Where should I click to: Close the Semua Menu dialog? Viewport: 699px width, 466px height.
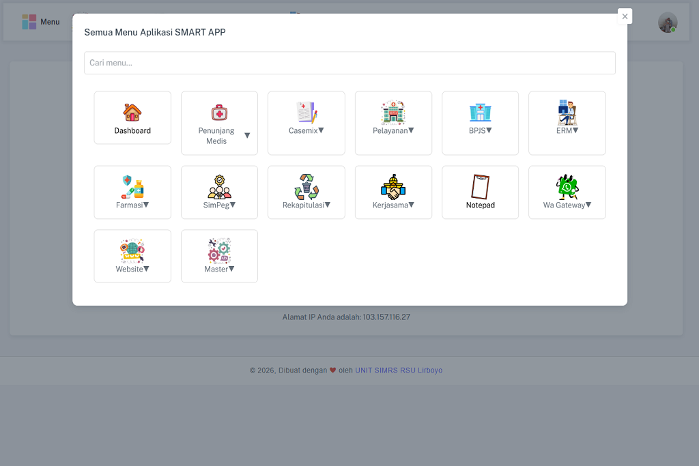pos(625,16)
